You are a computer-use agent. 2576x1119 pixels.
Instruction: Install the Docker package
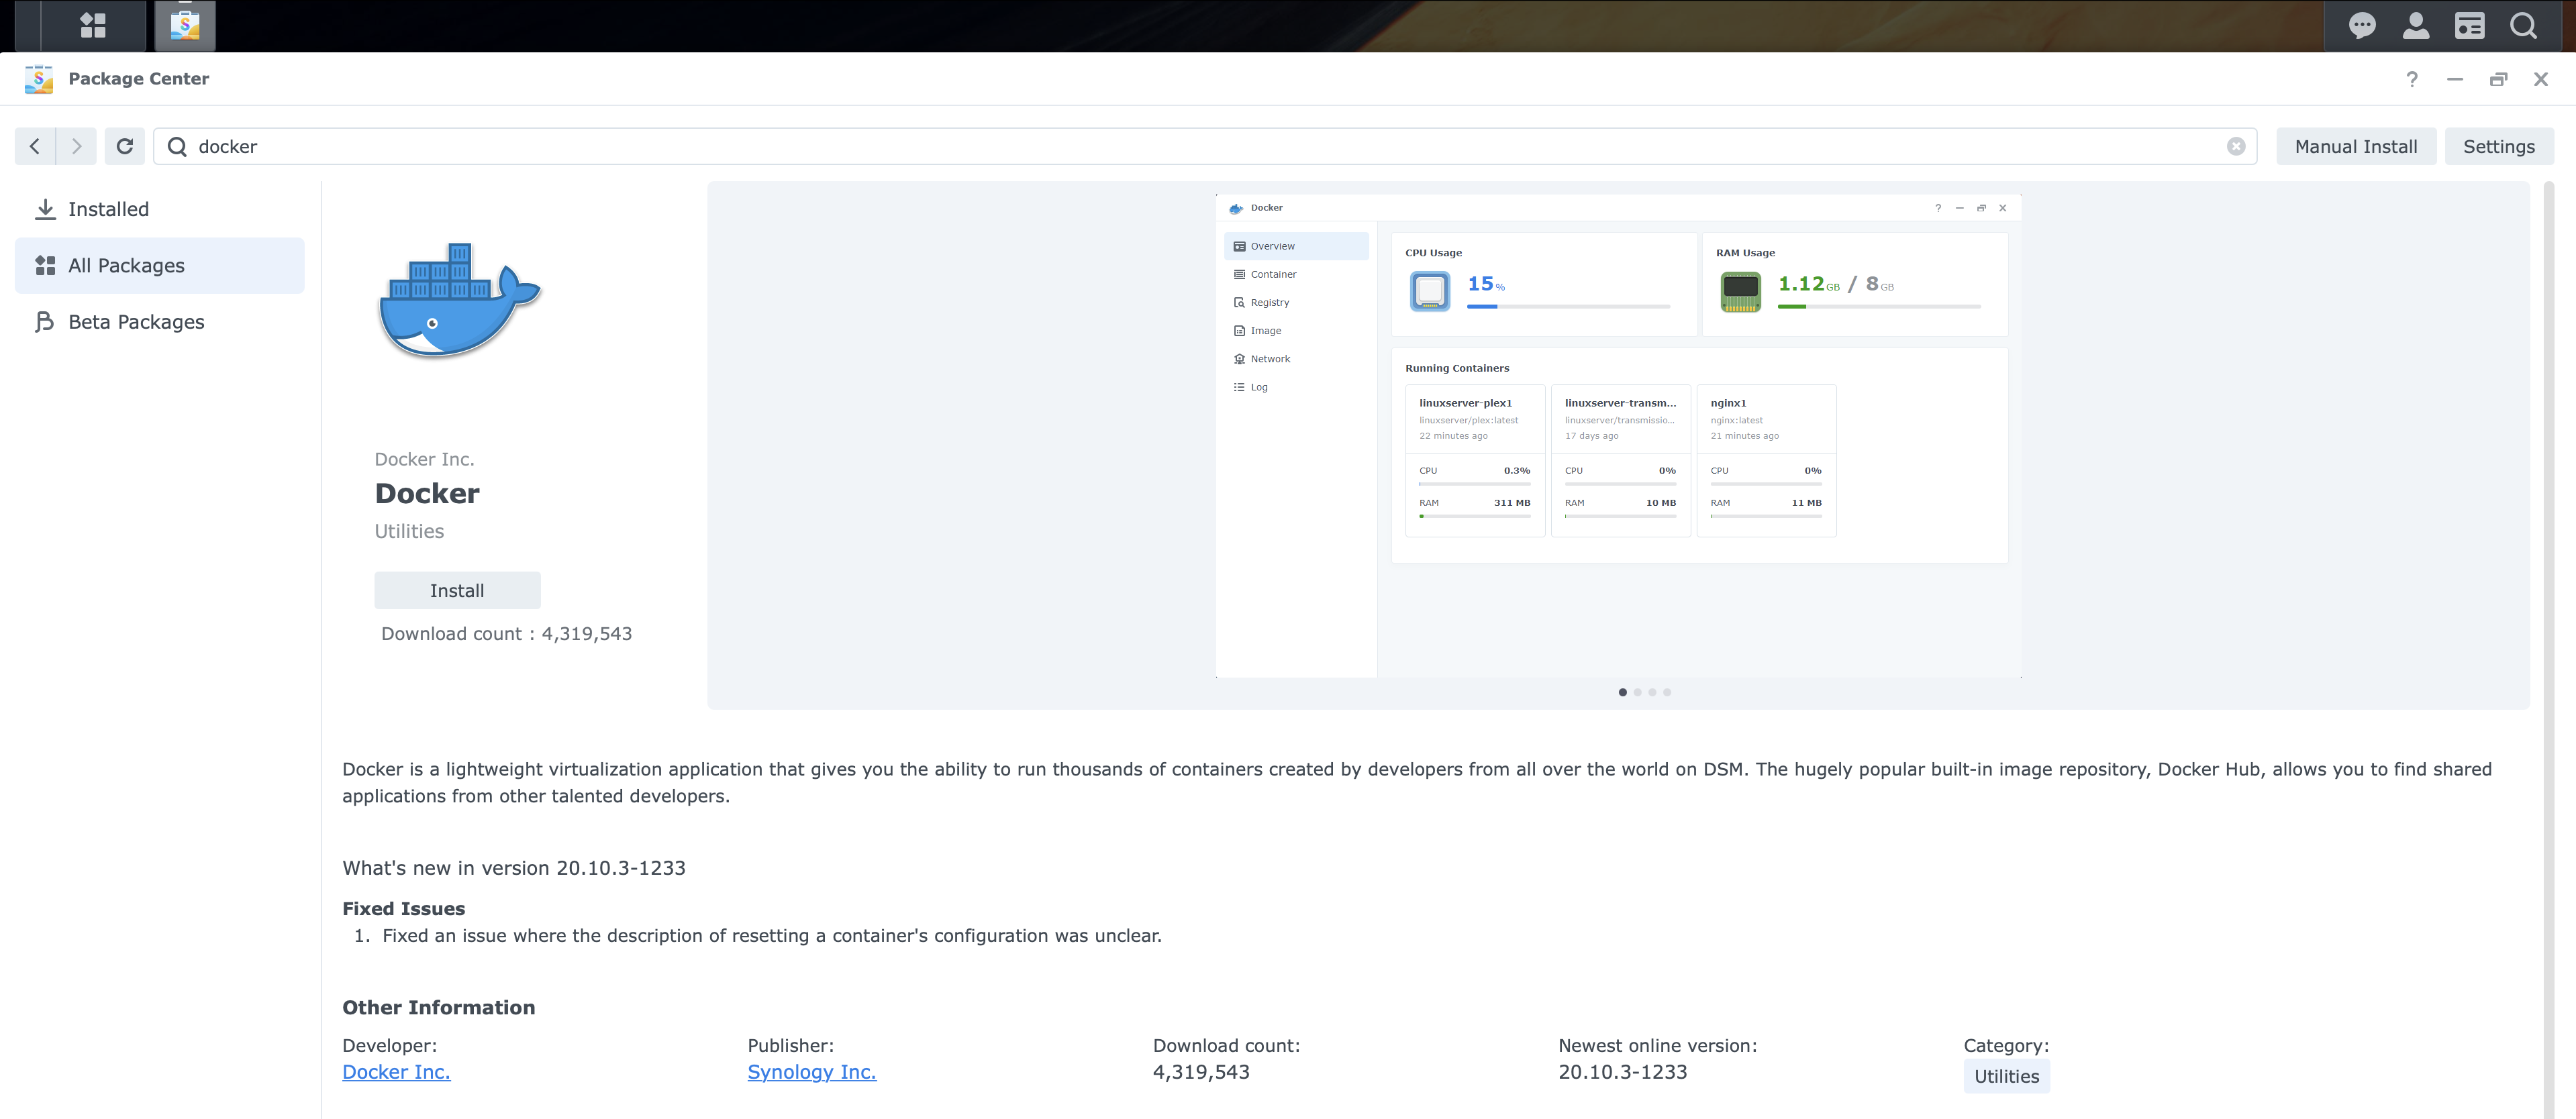[x=457, y=590]
